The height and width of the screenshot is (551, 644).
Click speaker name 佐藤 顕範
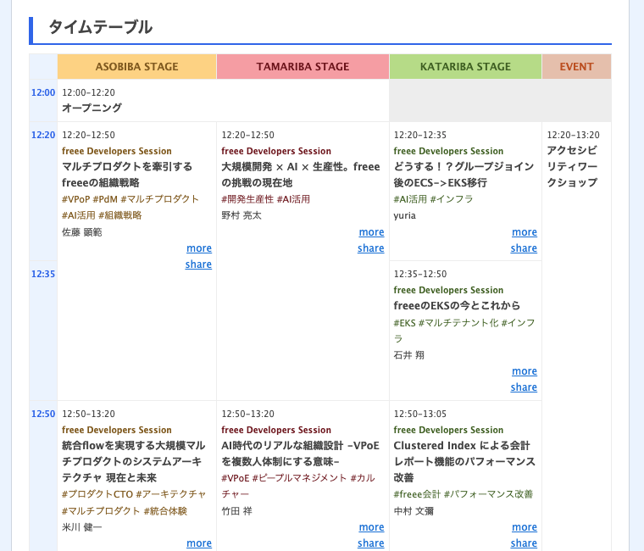(81, 232)
